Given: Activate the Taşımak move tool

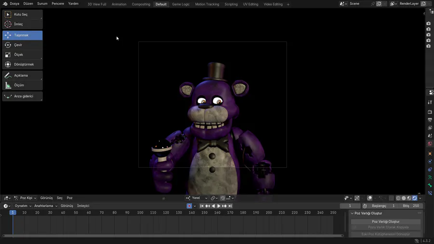Looking at the screenshot, I should click(x=22, y=35).
